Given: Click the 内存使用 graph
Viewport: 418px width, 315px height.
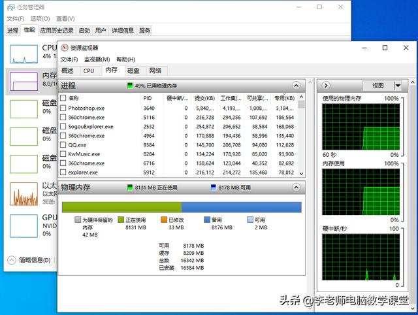Looking at the screenshot, I should [361, 191].
